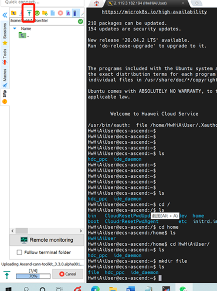Refresh the SFTP folder listing
217x291 pixels.
[x=37, y=13]
